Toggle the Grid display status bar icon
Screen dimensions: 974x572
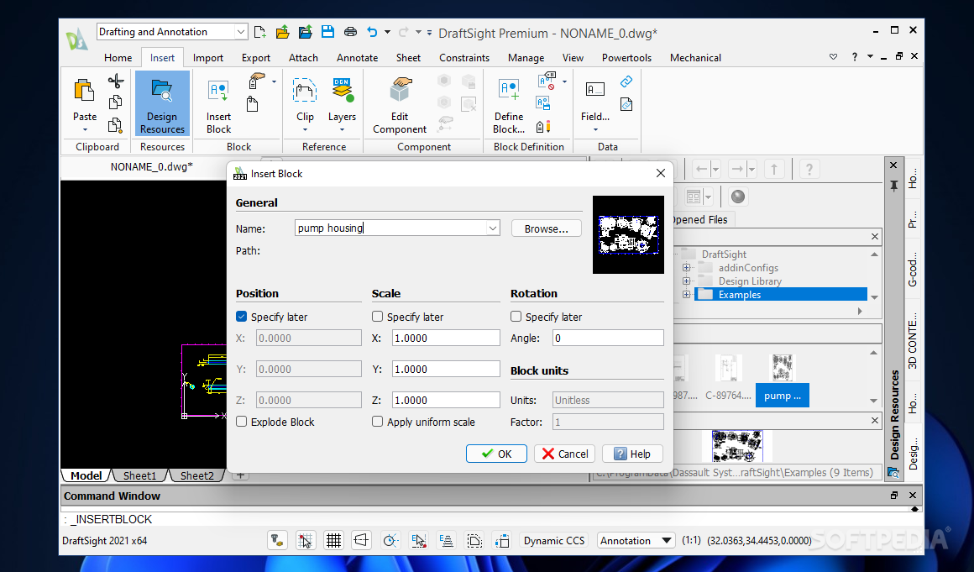pos(333,540)
